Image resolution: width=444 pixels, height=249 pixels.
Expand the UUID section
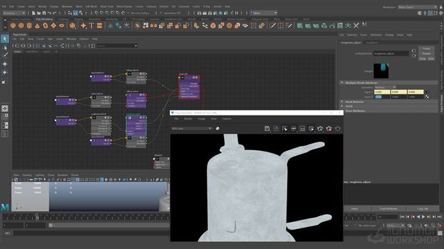pos(342,106)
